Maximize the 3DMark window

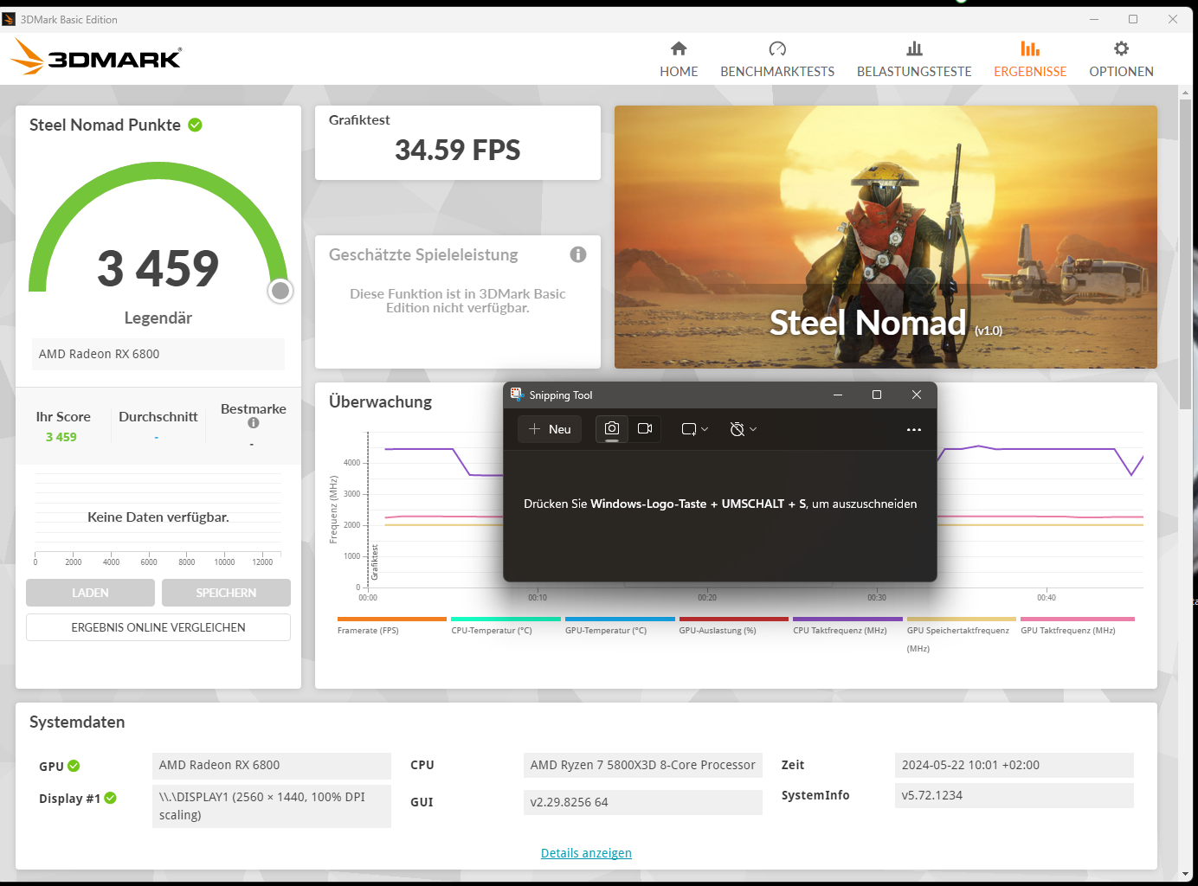tap(1133, 19)
